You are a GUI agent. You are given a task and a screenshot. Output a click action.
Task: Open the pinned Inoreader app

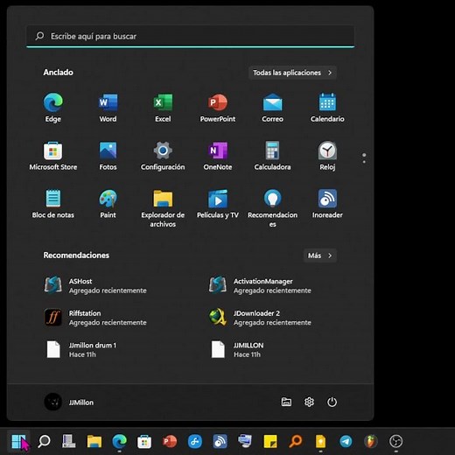coord(327,204)
